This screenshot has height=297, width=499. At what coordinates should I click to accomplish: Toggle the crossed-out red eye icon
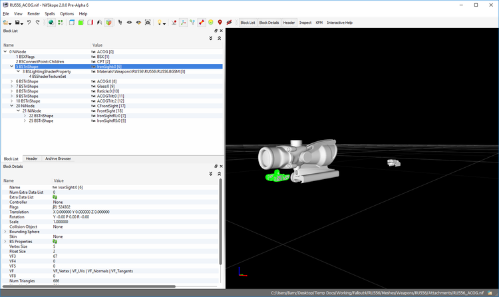(x=229, y=23)
